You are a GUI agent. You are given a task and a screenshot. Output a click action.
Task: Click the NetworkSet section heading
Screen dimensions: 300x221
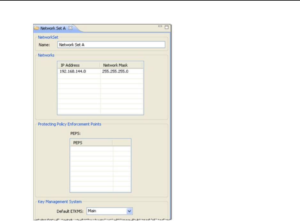point(48,37)
